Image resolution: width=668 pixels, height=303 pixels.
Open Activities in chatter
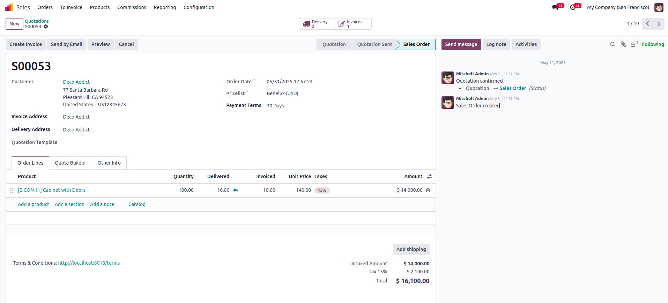(526, 44)
